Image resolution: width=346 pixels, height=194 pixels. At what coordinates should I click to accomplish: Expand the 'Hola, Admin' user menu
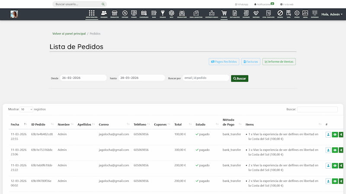pos(332,14)
